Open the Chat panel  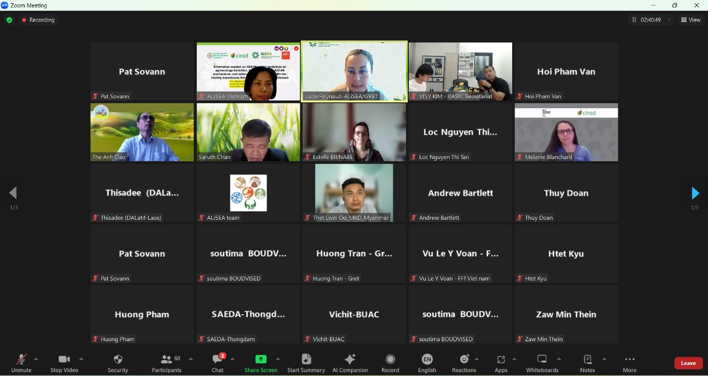tap(217, 363)
